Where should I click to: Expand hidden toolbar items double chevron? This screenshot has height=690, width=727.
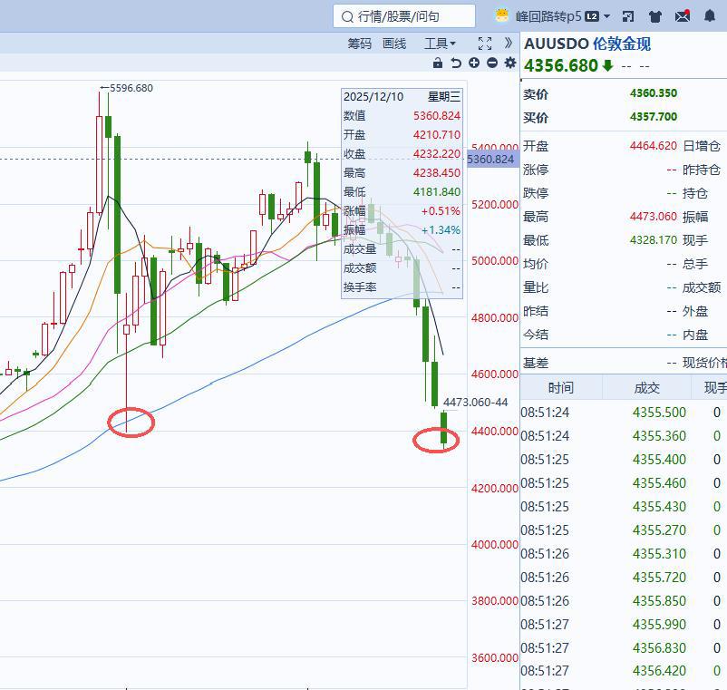[509, 44]
